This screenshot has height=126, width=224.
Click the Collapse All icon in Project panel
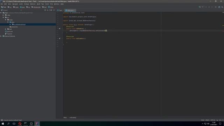48,10
